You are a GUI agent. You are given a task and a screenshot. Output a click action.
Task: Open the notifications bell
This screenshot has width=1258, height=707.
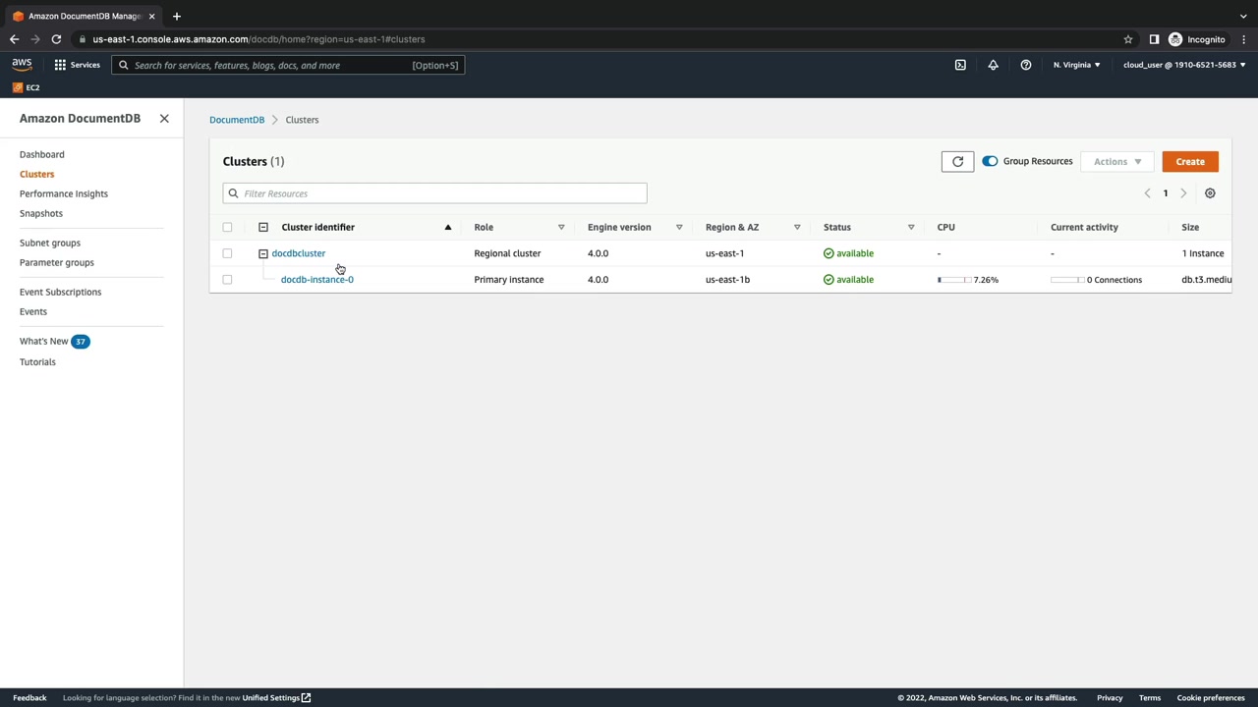coord(993,65)
